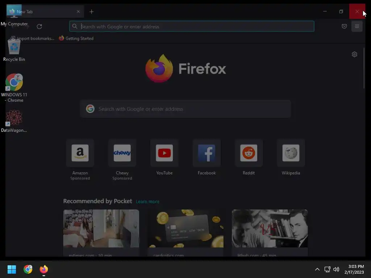Click the Firefox taskbar icon
371x278 pixels.
coord(44,269)
